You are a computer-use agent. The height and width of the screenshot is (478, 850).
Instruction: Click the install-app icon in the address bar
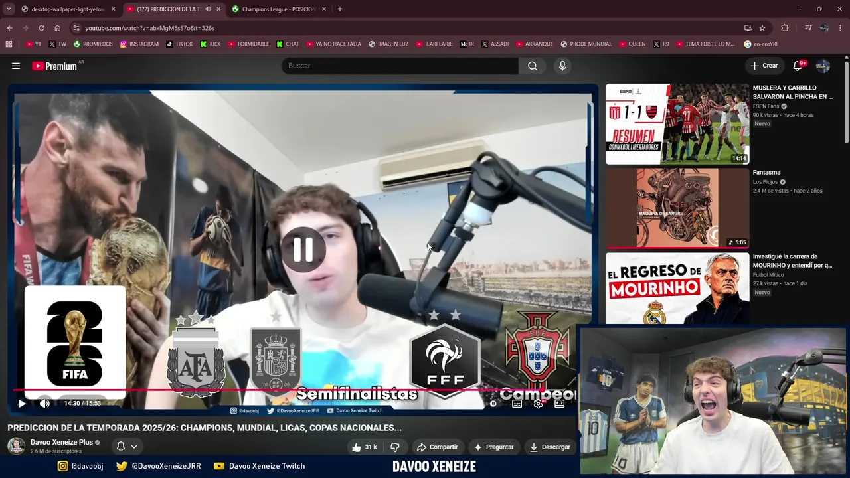pos(748,28)
